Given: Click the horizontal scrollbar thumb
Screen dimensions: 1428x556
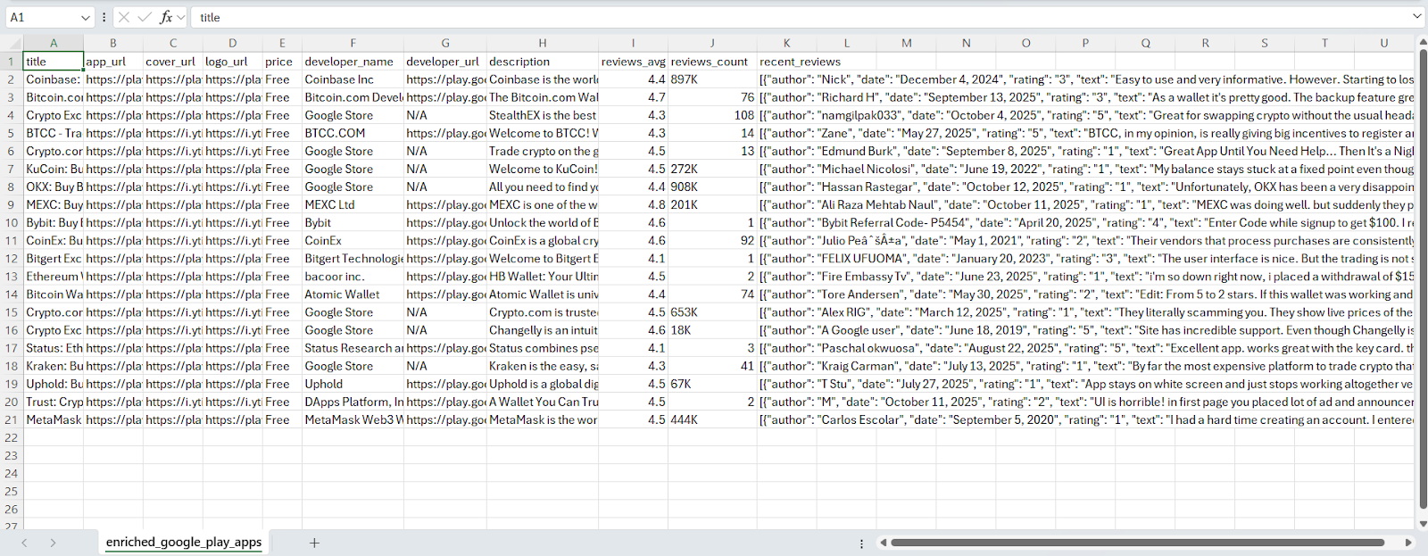Looking at the screenshot, I should coord(1137,543).
